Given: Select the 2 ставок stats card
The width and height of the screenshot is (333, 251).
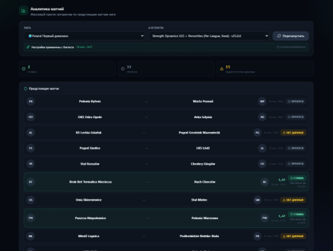Looking at the screenshot, I should pos(67,69).
